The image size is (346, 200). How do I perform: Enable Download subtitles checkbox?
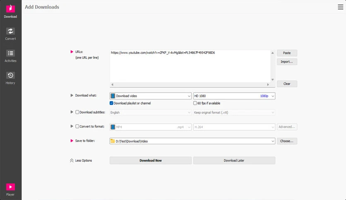pos(77,112)
